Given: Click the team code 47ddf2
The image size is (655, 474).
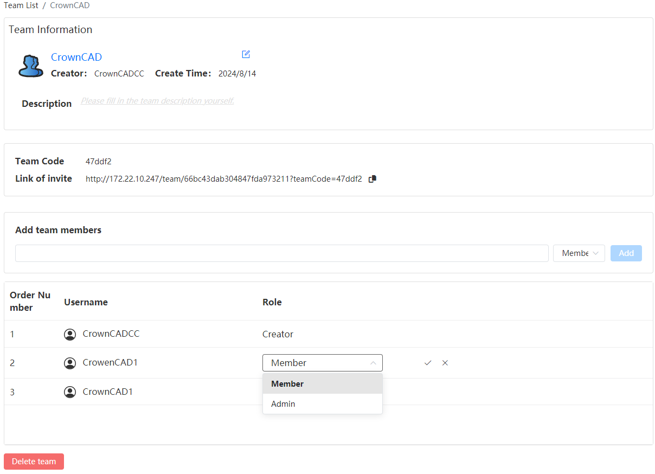Looking at the screenshot, I should (99, 162).
